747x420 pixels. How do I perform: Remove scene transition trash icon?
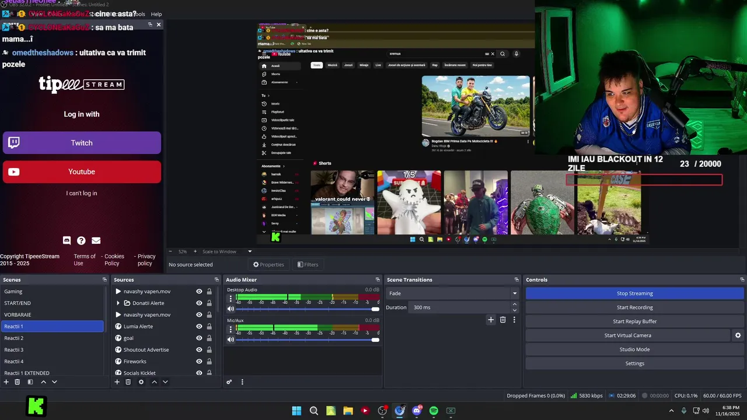(x=502, y=320)
